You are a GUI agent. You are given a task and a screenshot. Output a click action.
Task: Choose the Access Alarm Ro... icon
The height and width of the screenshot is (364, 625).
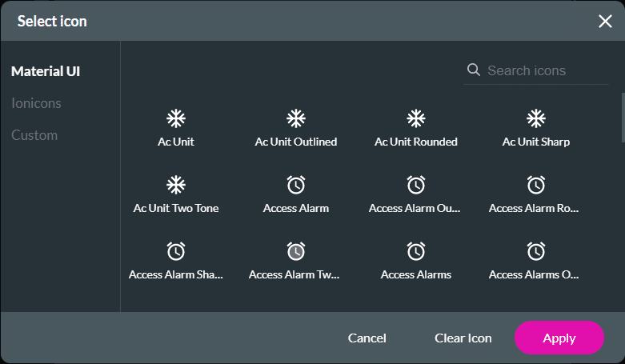(535, 185)
